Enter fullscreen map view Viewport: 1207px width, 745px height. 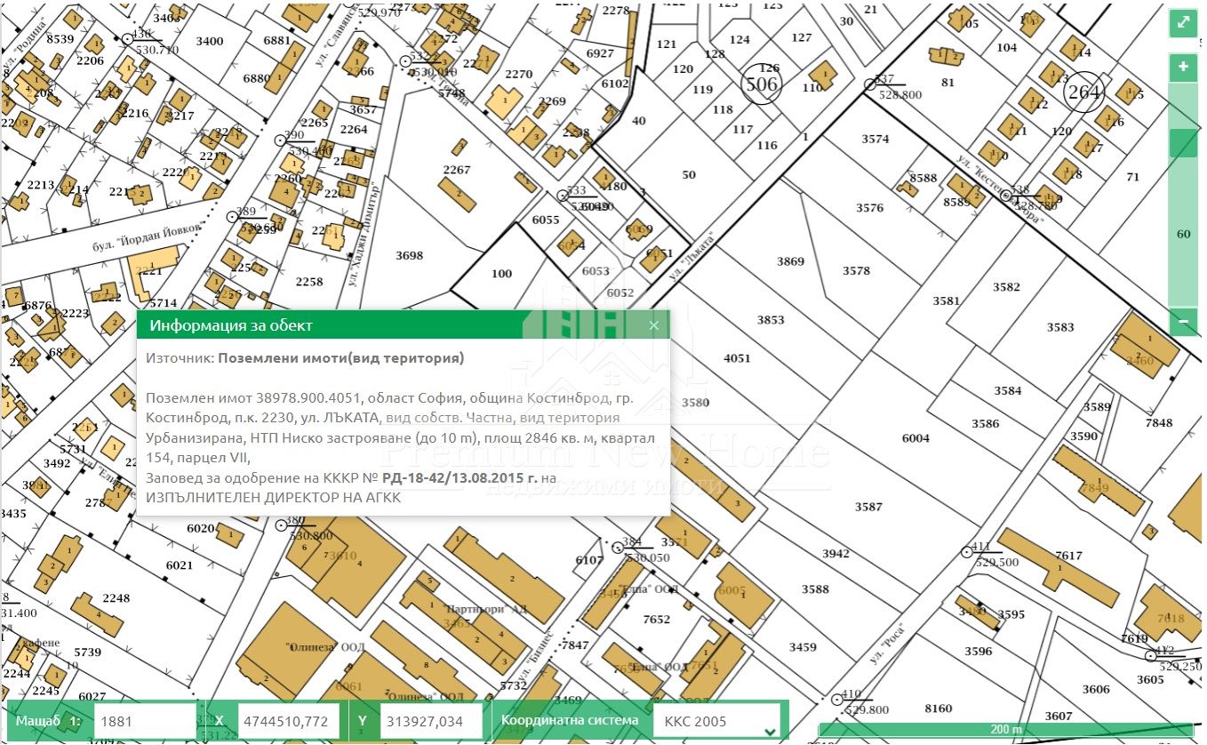pos(1183,24)
